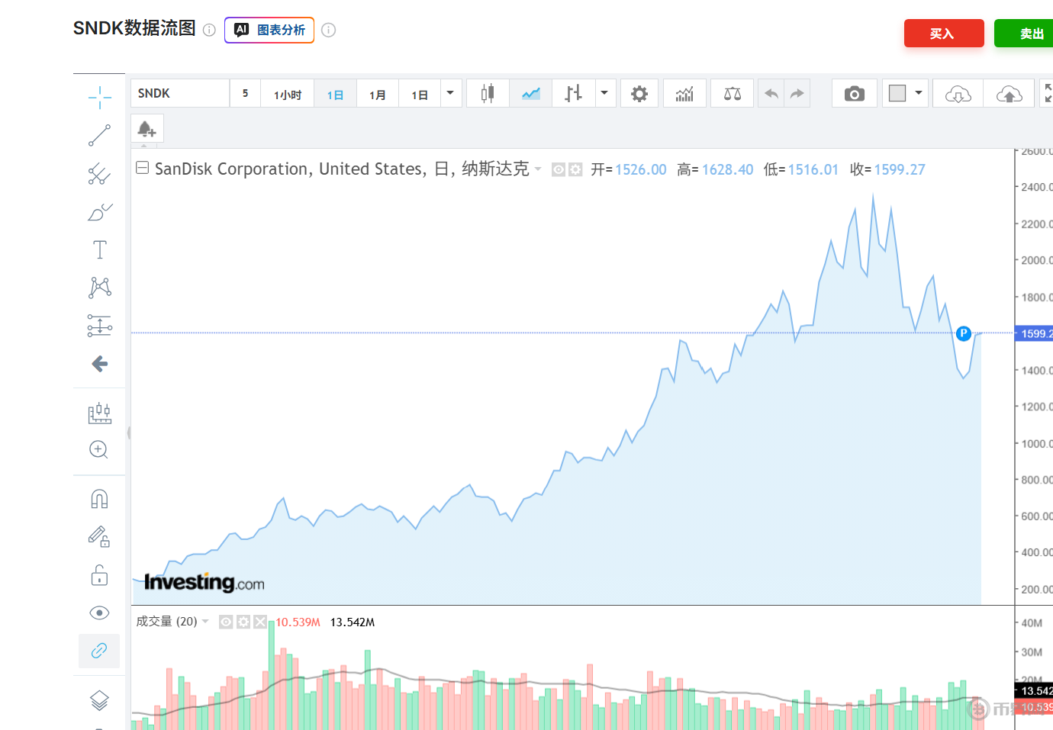Activate the zoom-in magnifier tool
The image size is (1053, 730).
[99, 449]
